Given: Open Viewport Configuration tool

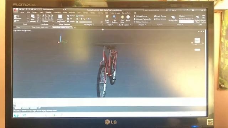Looking at the screenshot, I should (x=60, y=18).
